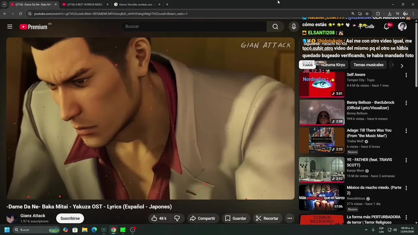Open the YouTube account avatar menu
Image resolution: width=418 pixels, height=235 pixels.
point(402,27)
